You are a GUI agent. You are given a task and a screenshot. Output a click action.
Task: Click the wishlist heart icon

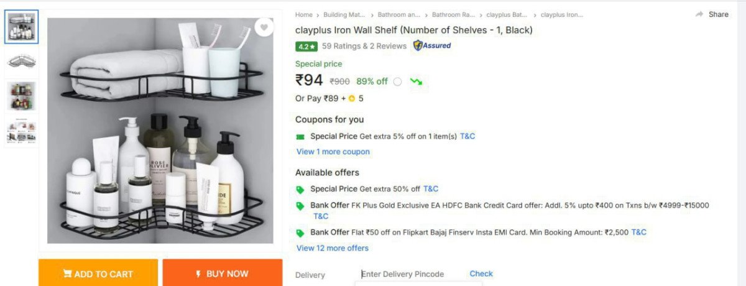click(264, 27)
